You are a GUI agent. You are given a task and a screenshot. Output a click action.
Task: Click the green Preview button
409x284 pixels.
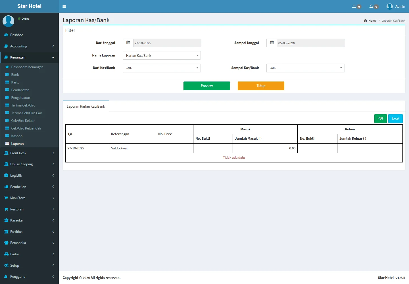[x=206, y=86]
